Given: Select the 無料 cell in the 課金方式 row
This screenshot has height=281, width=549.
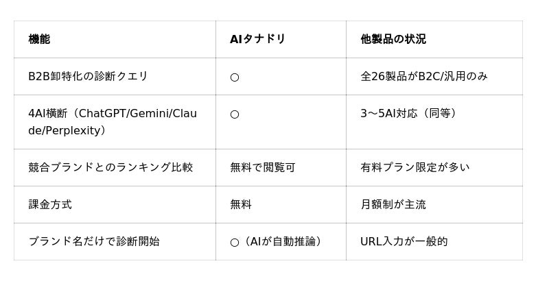Looking at the screenshot, I should click(241, 204).
